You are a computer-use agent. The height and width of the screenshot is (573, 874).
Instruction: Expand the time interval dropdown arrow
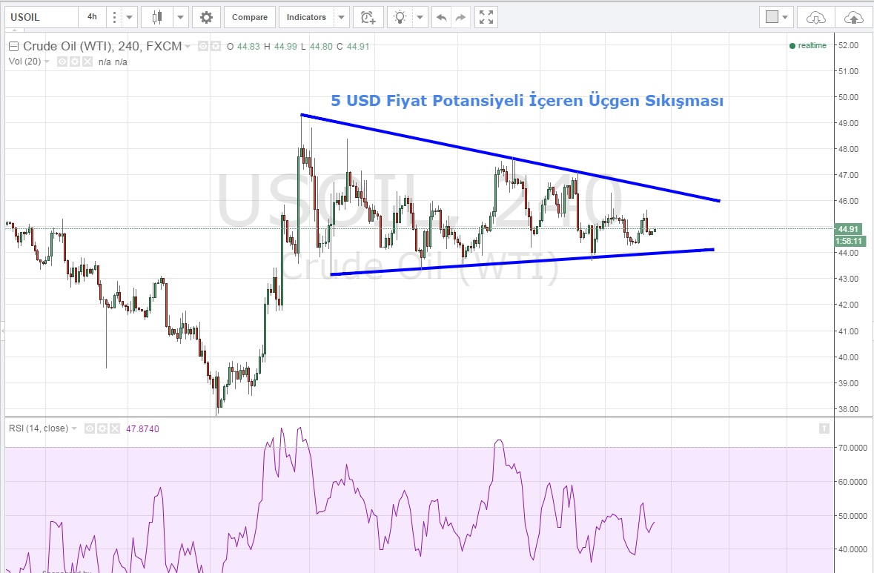pos(130,17)
